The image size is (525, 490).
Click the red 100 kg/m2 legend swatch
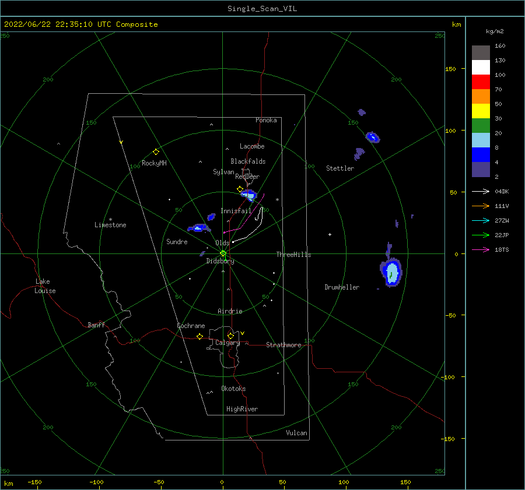pyautogui.click(x=481, y=82)
